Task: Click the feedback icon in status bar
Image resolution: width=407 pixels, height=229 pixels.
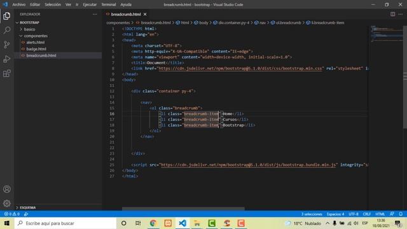Action: [x=392, y=214]
